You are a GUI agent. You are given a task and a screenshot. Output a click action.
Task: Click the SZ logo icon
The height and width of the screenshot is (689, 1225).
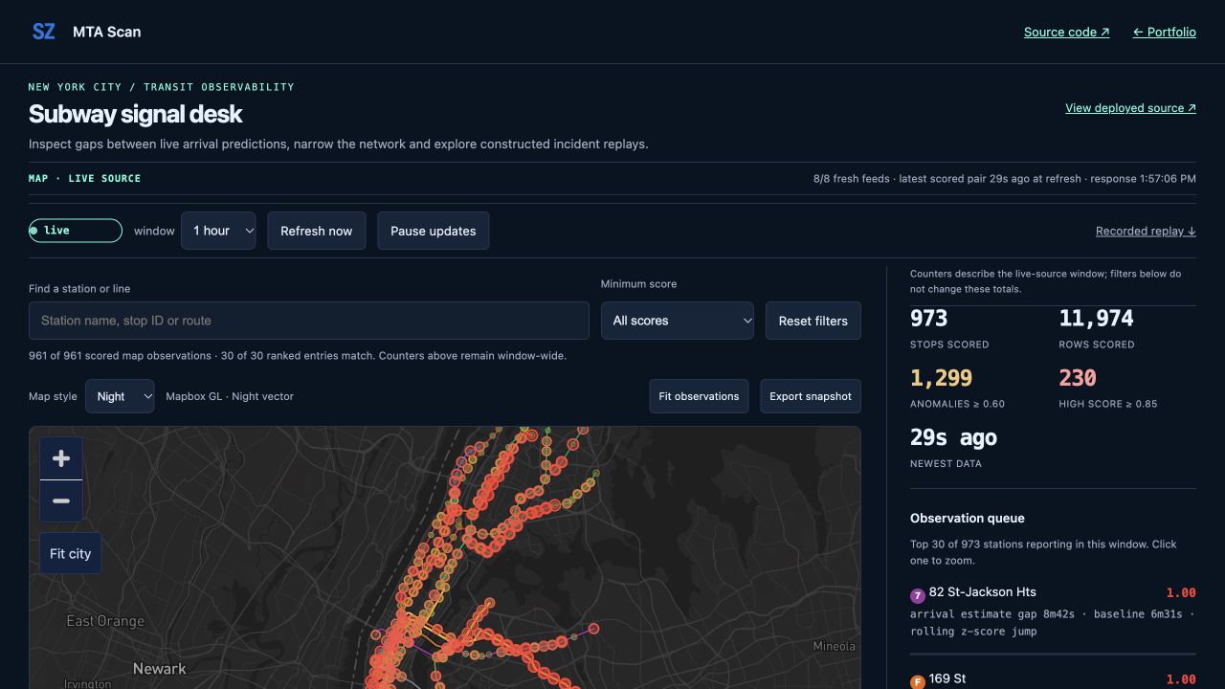44,32
